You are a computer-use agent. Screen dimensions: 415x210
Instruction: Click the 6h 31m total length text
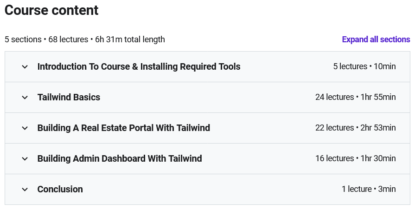pos(130,39)
